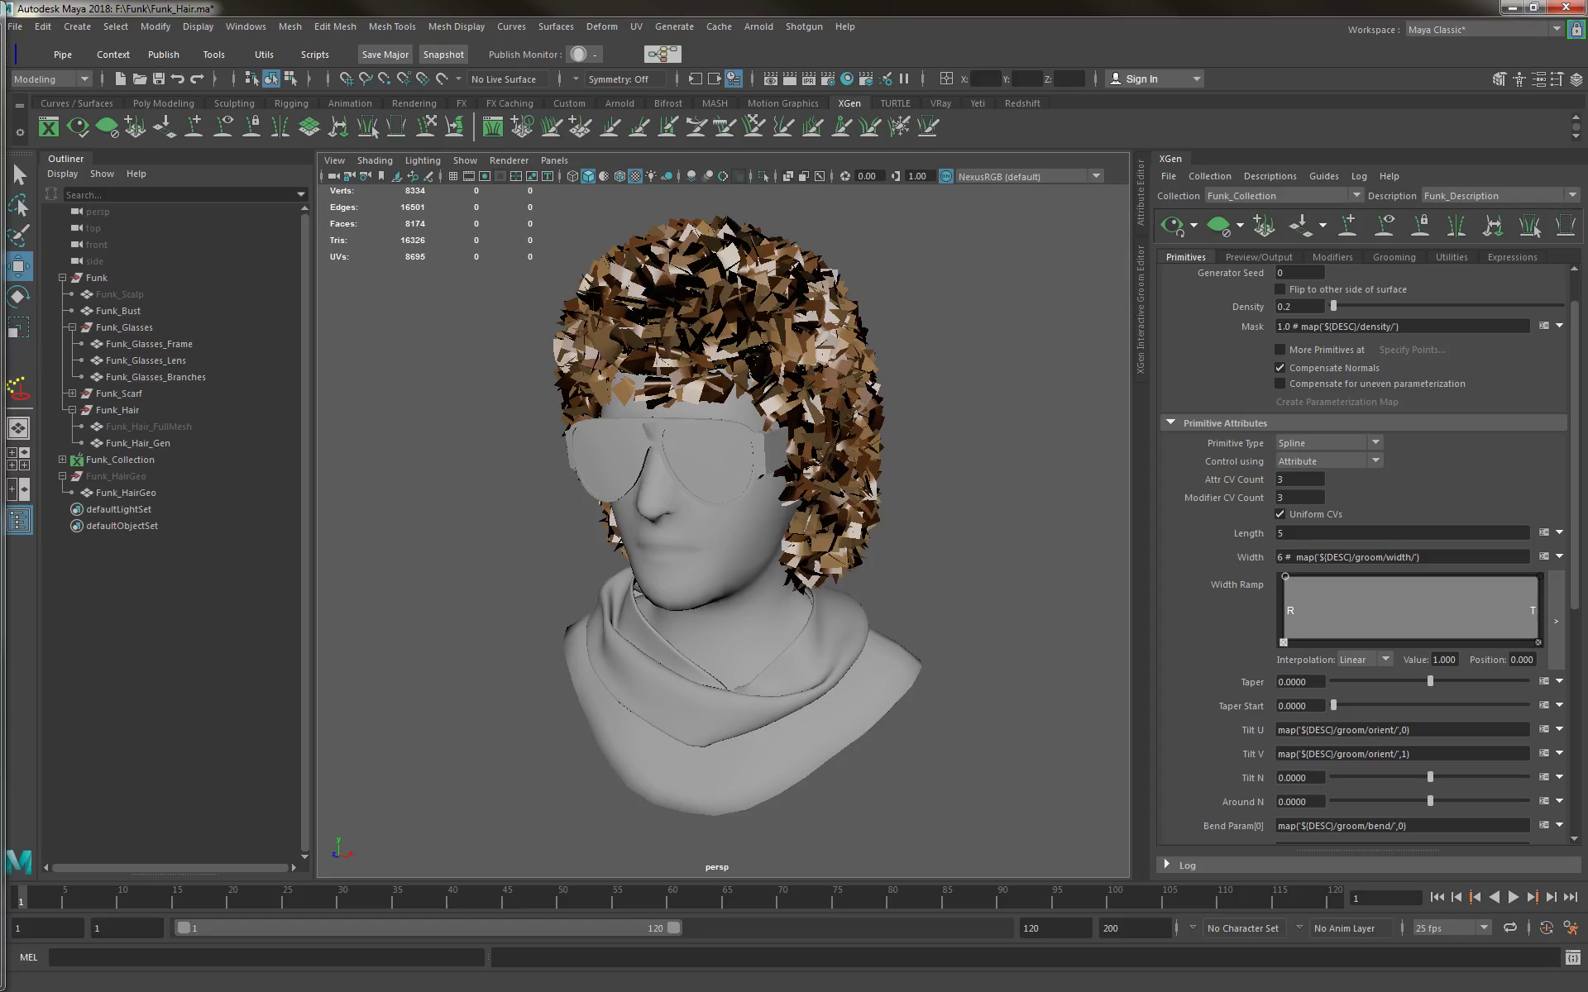
Task: Go to start of playback range
Action: [1437, 897]
